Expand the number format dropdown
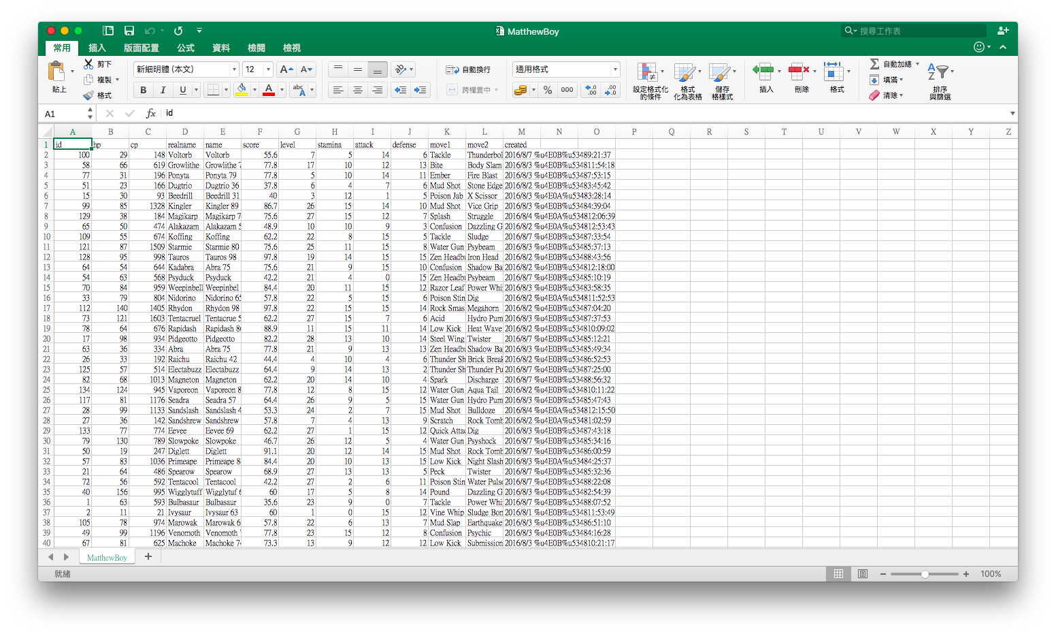The width and height of the screenshot is (1056, 636). pyautogui.click(x=615, y=69)
